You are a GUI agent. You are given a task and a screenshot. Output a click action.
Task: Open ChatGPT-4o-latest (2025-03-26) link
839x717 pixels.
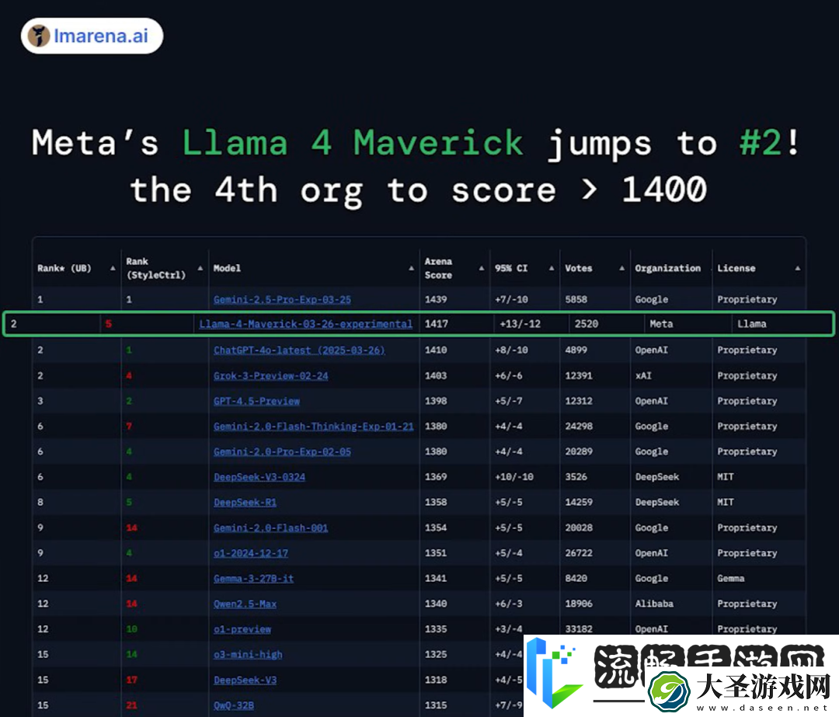[x=299, y=350]
